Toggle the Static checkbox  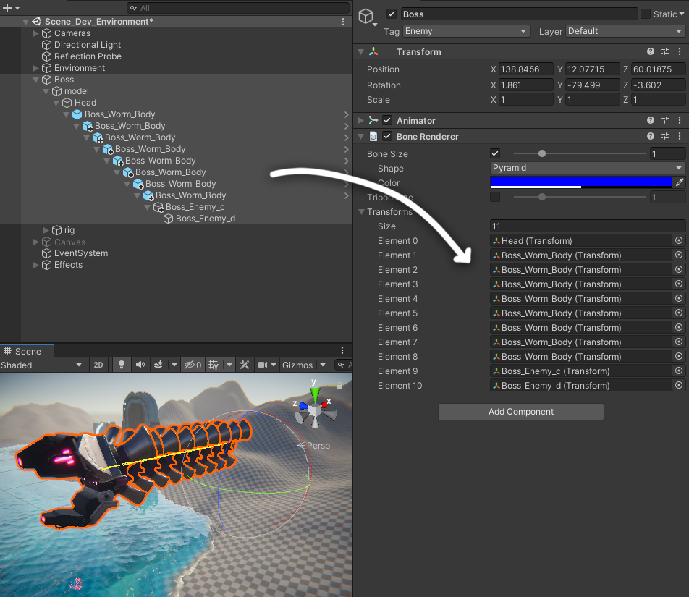pyautogui.click(x=646, y=14)
